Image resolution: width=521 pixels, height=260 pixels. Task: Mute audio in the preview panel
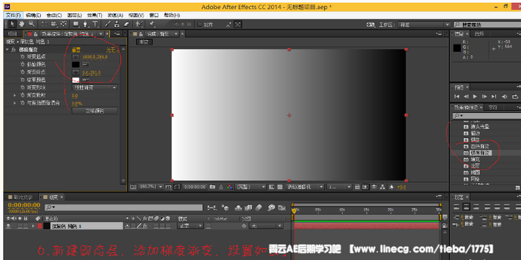[x=504, y=96]
